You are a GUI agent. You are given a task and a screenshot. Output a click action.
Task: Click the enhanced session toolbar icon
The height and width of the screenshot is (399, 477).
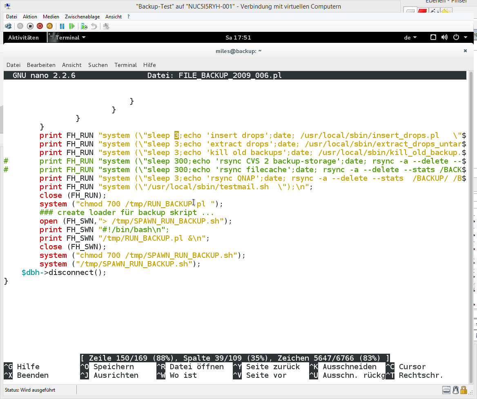[x=106, y=27]
